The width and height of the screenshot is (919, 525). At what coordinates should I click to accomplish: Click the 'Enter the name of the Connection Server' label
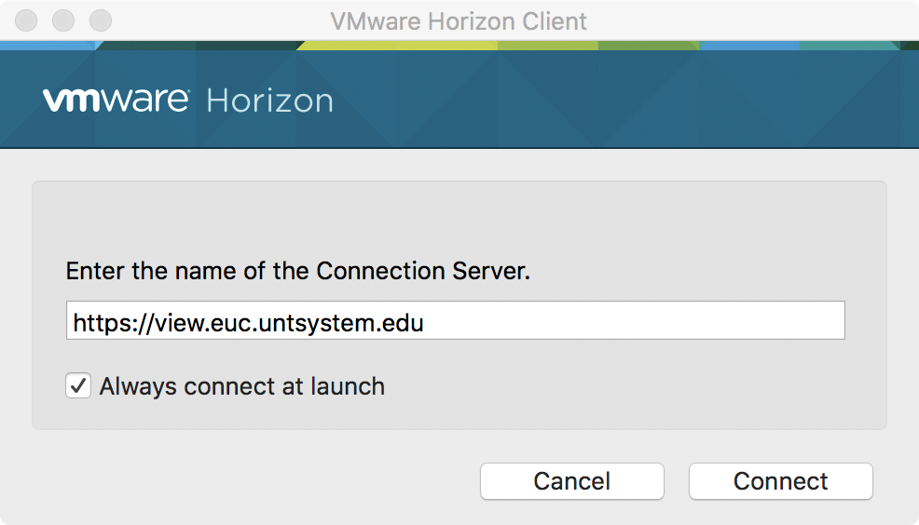pos(297,271)
